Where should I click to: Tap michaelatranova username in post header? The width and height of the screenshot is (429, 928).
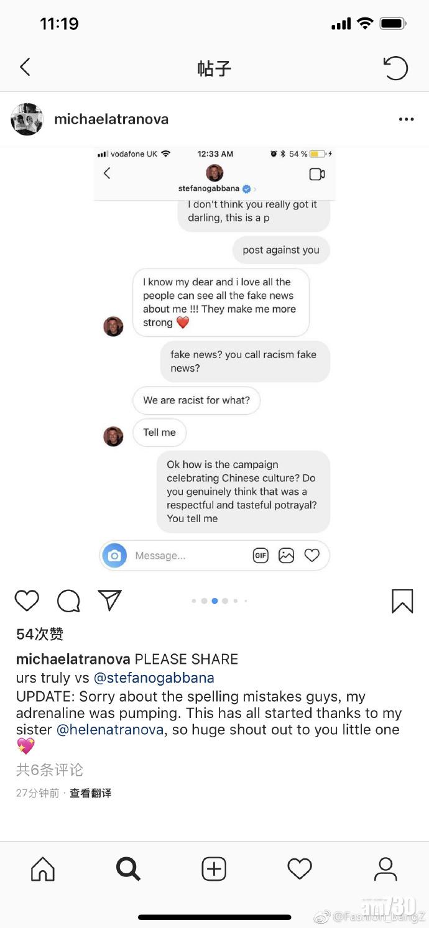pos(111,119)
